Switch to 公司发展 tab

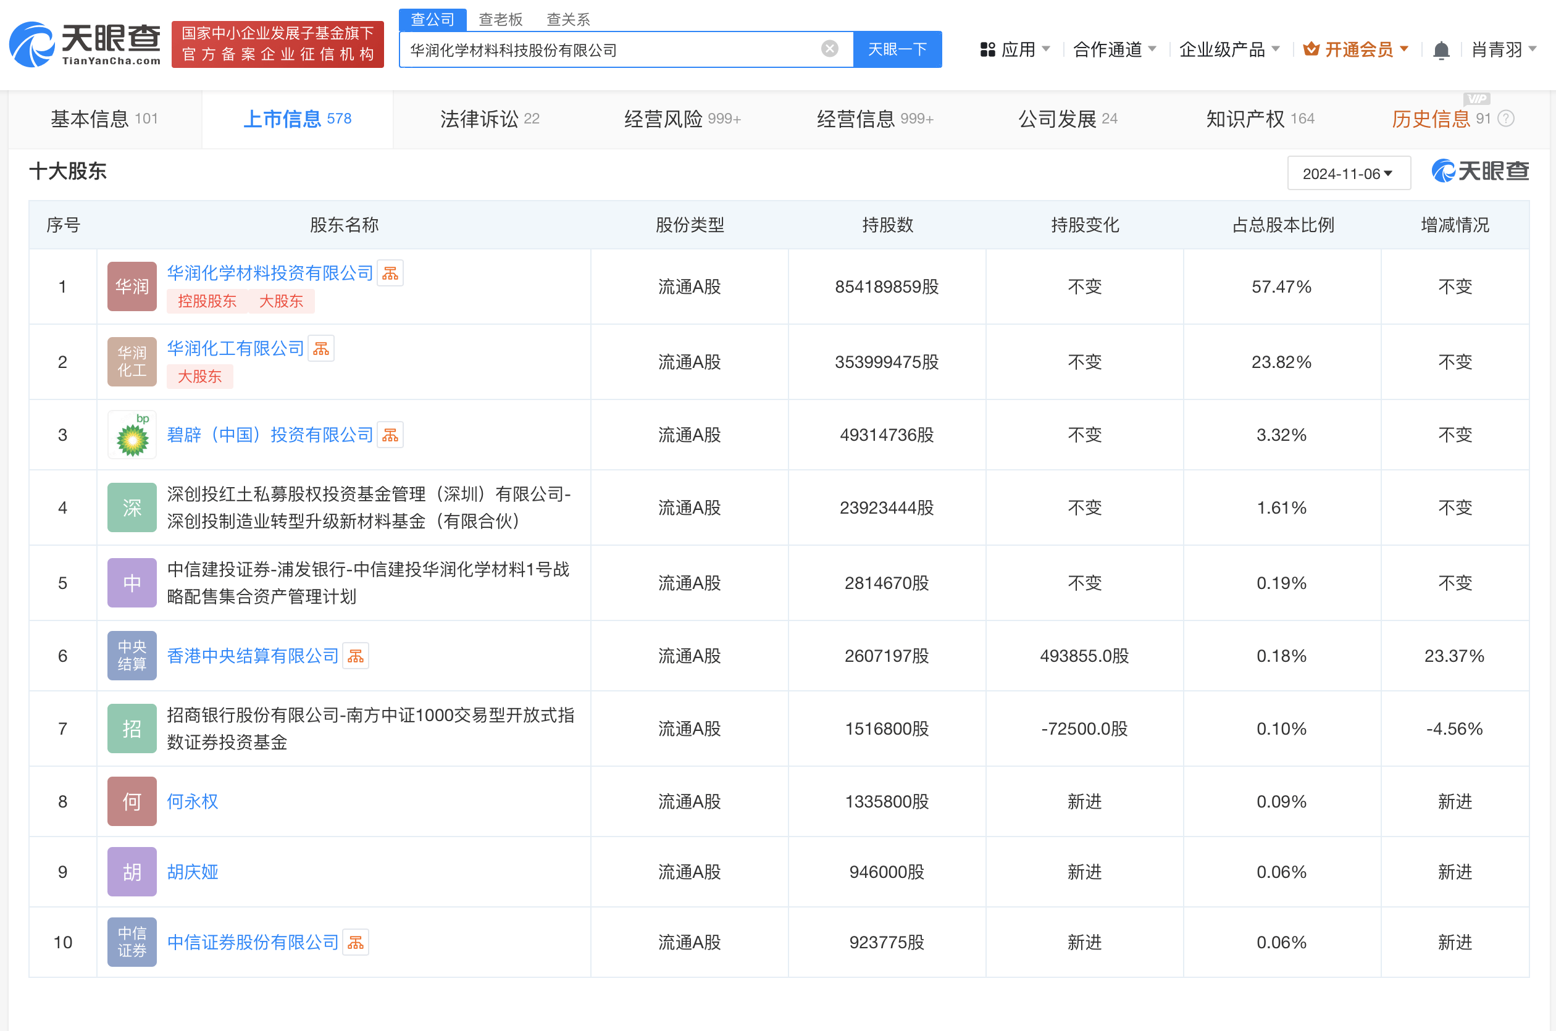coord(1068,119)
